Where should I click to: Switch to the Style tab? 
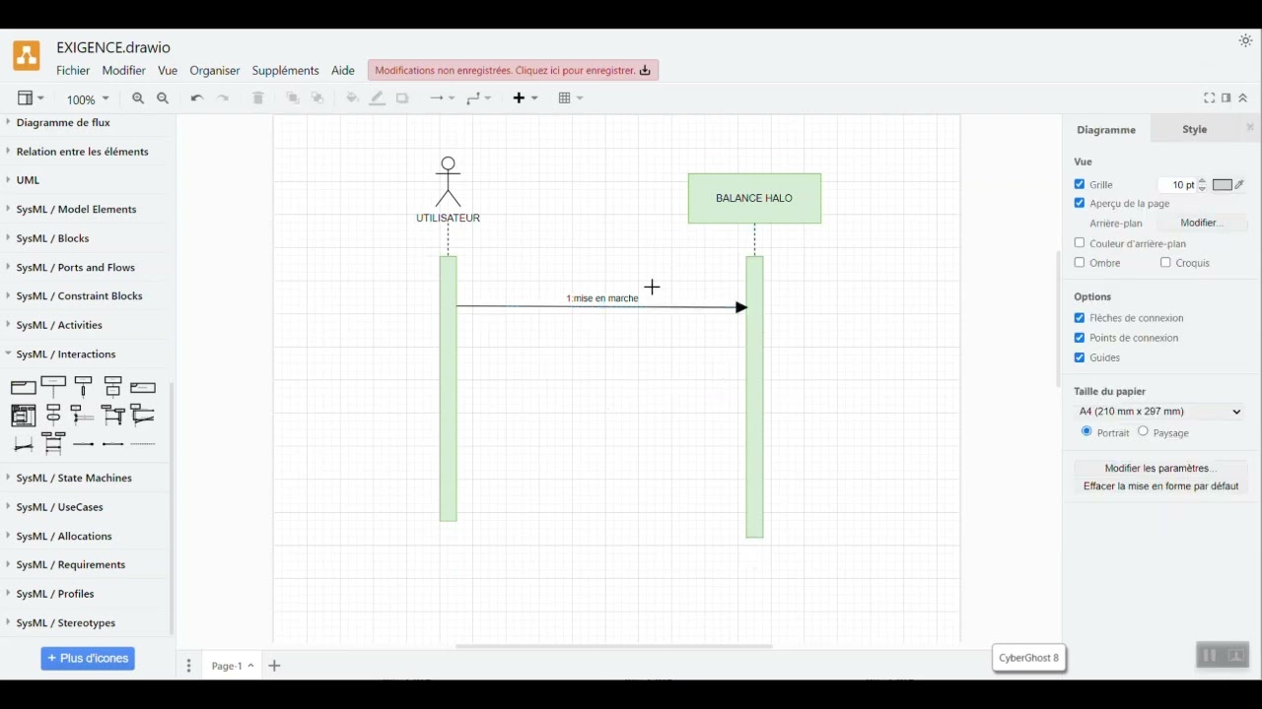tap(1195, 129)
